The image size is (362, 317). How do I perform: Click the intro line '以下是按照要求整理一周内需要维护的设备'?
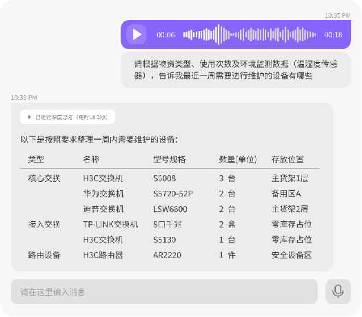tap(99, 139)
